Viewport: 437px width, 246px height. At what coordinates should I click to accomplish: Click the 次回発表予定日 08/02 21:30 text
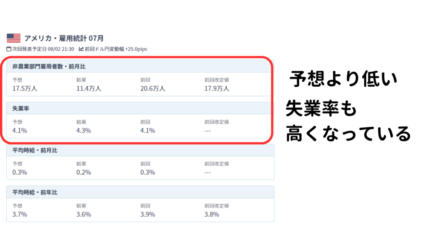[43, 50]
